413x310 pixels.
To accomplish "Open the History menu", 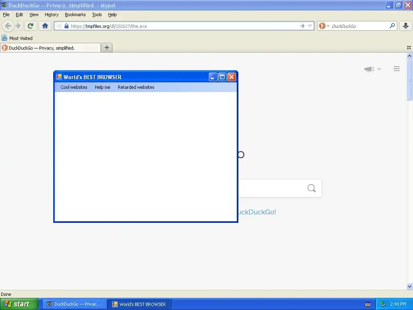I will [x=52, y=15].
